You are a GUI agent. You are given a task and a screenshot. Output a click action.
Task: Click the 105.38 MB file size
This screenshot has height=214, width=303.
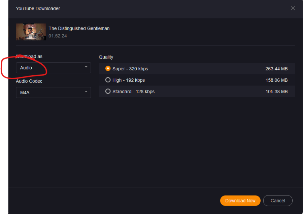(x=276, y=92)
